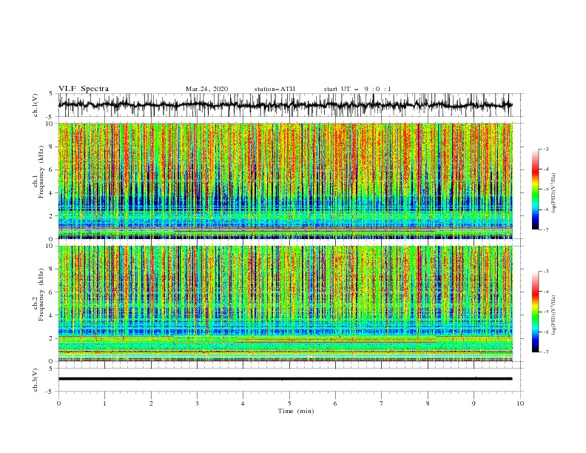
Task: Select the "Time (min)" axis title
Action: tap(296, 411)
